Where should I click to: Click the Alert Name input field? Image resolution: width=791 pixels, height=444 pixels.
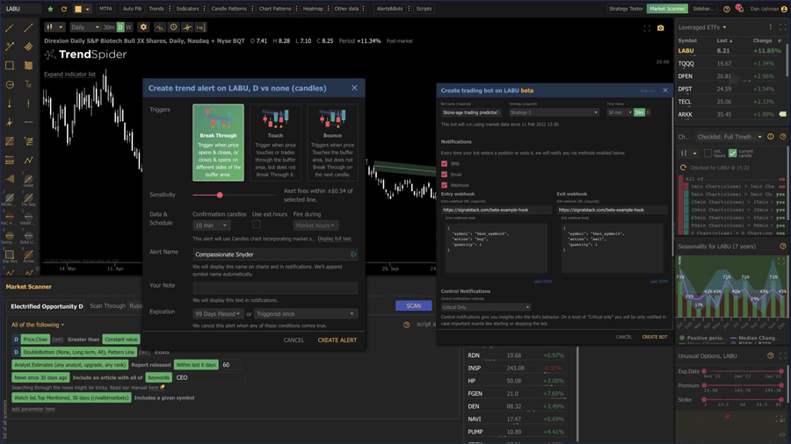[x=275, y=254]
